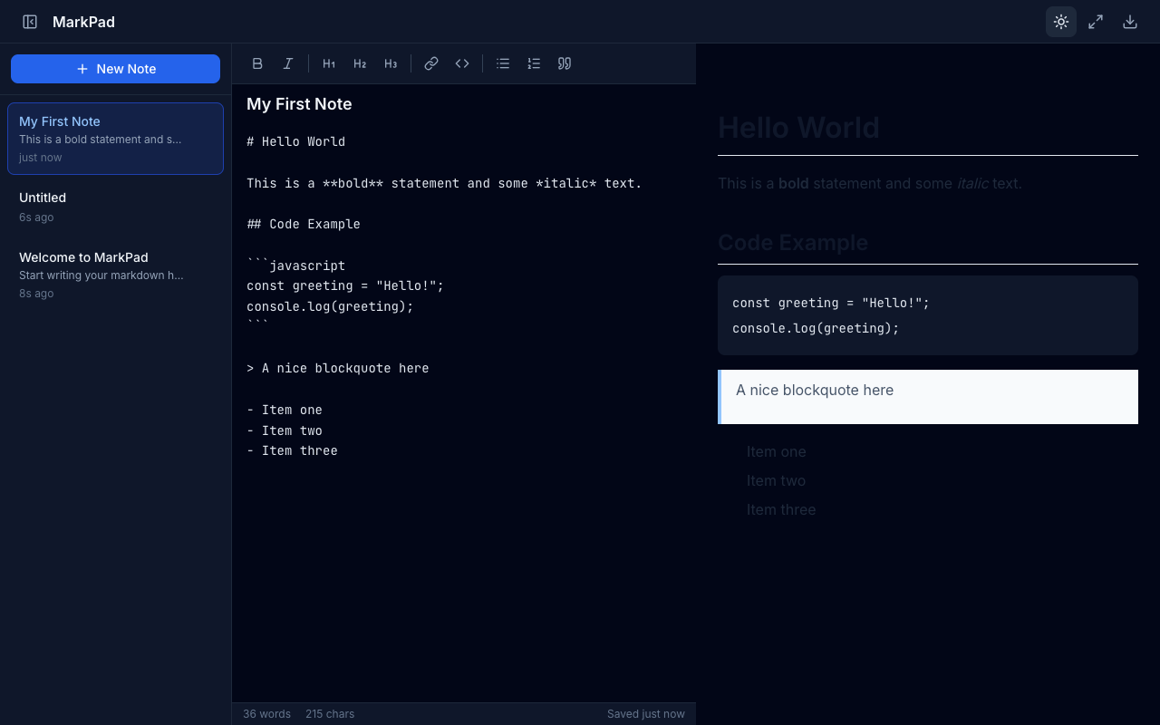Apply italic formatting with the I icon
The height and width of the screenshot is (725, 1160).
(288, 63)
